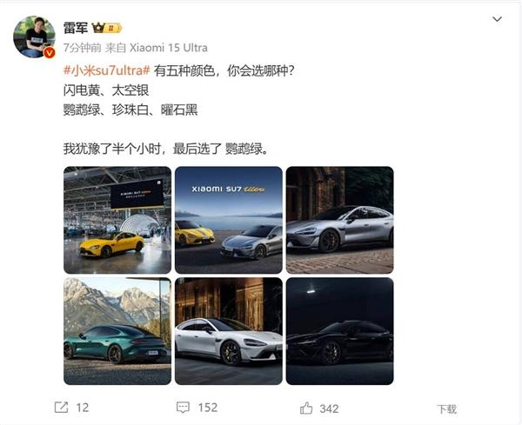
Task: Click the 342 likes count
Action: point(329,408)
